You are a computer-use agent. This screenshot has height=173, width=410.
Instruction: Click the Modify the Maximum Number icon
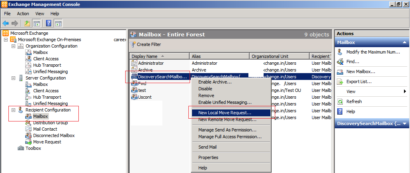point(340,52)
